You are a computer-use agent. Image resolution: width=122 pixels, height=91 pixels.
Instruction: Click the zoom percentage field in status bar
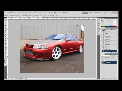click(x=9, y=79)
